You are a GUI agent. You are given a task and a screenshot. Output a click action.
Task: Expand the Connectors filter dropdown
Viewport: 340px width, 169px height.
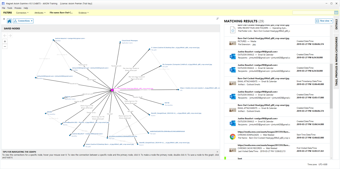pos(22,13)
